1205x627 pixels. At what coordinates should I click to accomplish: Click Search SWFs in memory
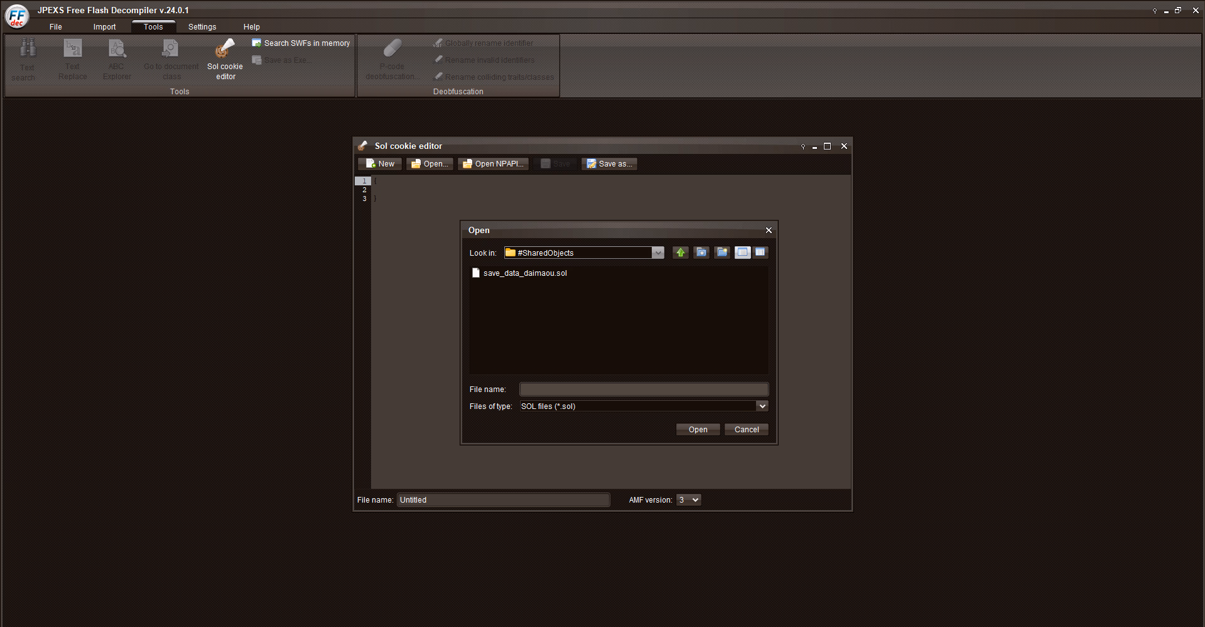point(301,43)
